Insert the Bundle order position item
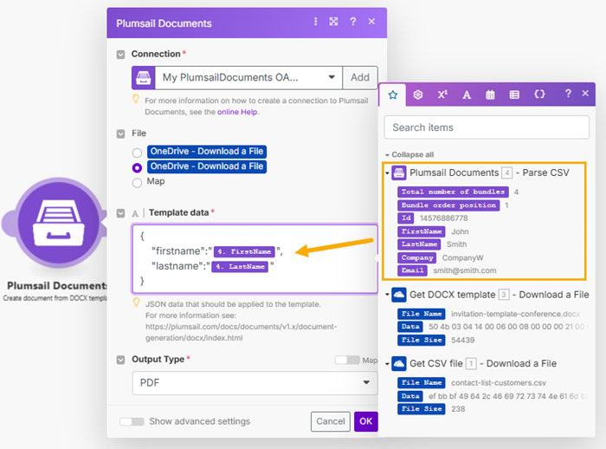This screenshot has width=606, height=449. (x=448, y=205)
